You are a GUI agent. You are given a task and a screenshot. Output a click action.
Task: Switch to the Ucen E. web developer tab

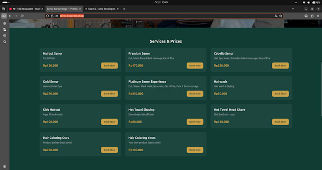point(102,9)
